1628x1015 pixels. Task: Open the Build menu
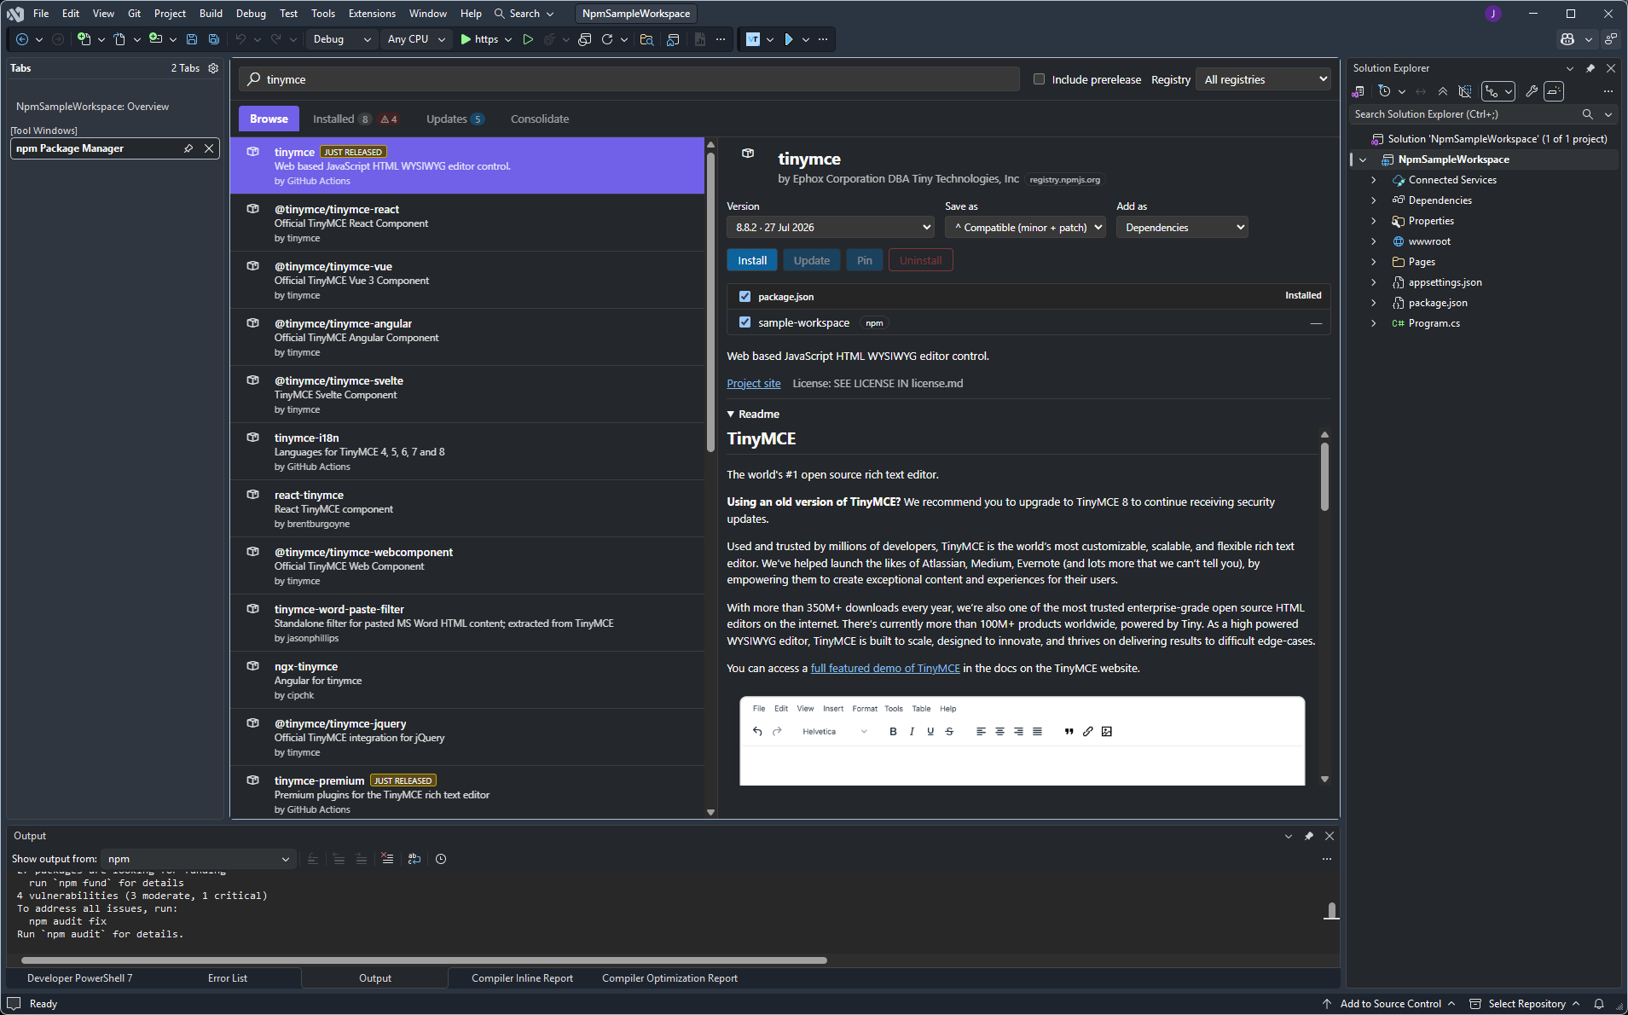211,14
